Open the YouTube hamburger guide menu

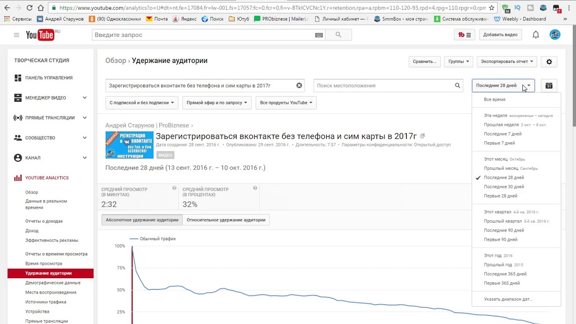[17, 35]
